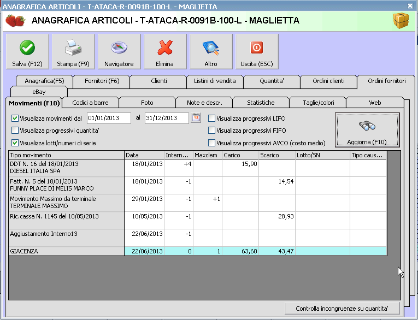Click the Uscita (ESC) power icon
The height and width of the screenshot is (320, 418).
point(256,48)
